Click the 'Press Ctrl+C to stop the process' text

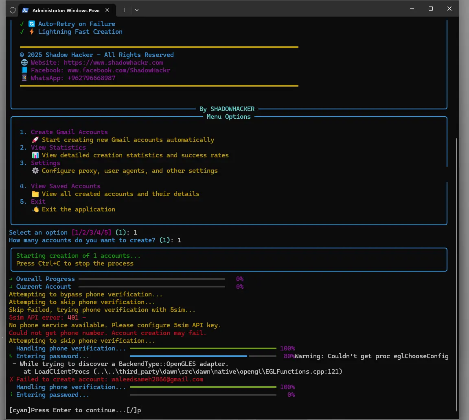coord(75,263)
